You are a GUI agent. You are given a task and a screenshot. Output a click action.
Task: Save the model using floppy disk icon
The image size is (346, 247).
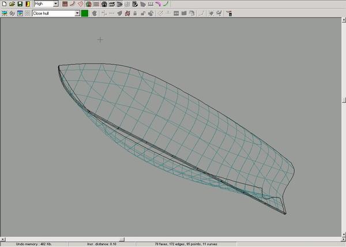(20, 4)
